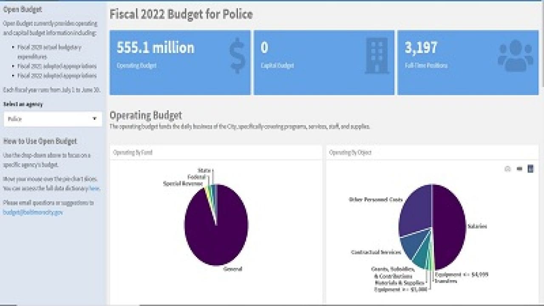Image resolution: width=544 pixels, height=306 pixels.
Task: Click the 'Operating Budget' section heading
Action: [146, 115]
